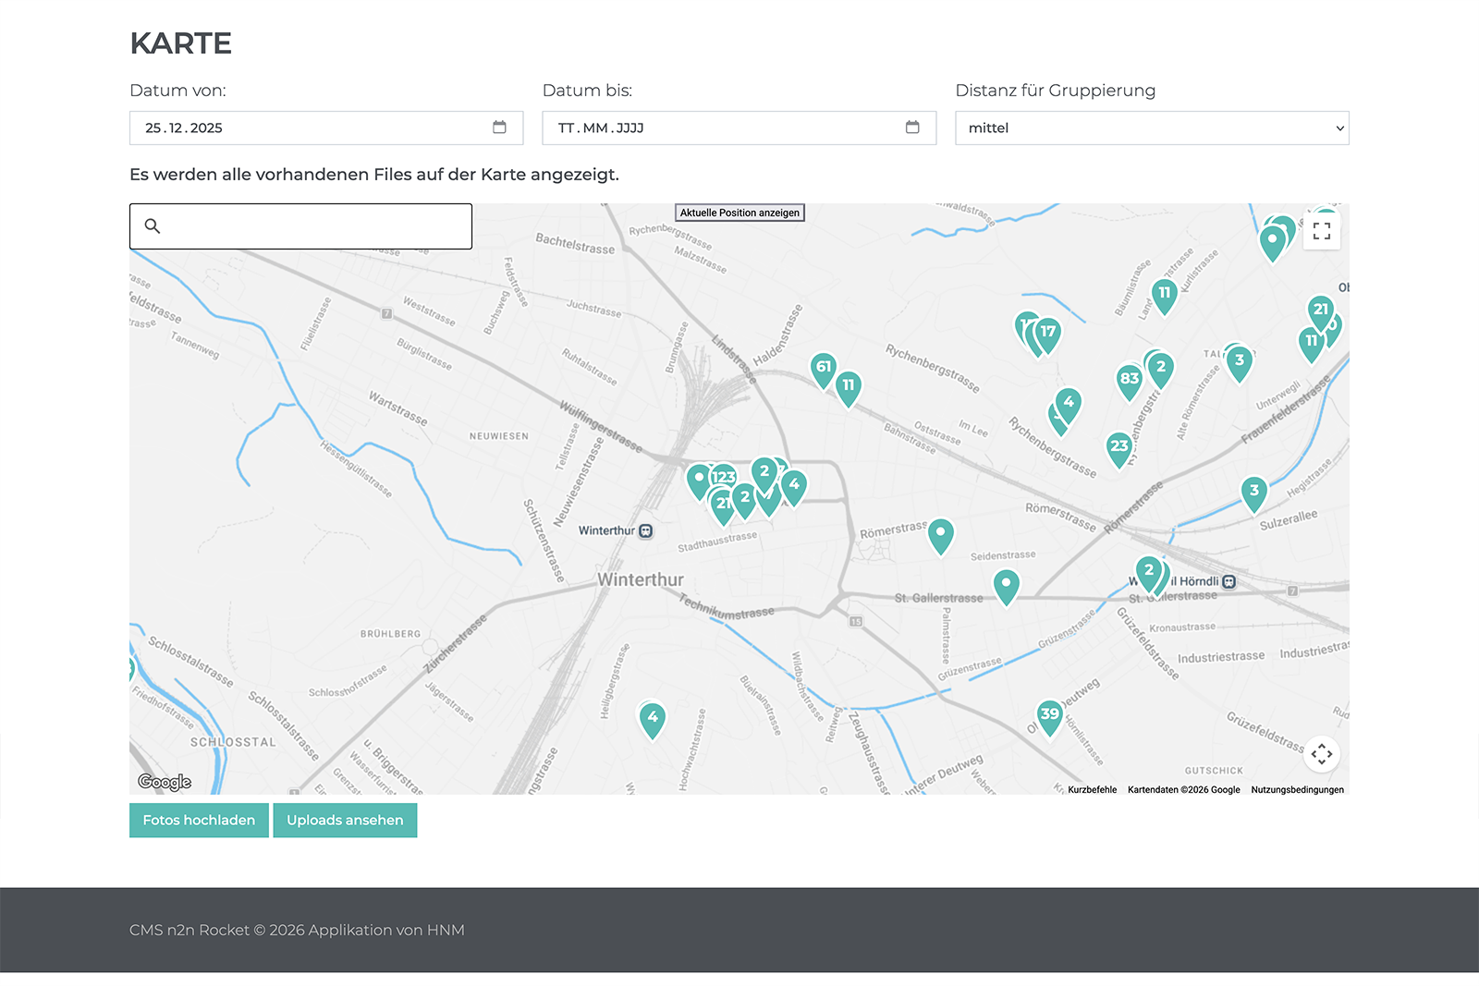Open calendar picker for Datum von
This screenshot has width=1479, height=986.
pyautogui.click(x=499, y=128)
